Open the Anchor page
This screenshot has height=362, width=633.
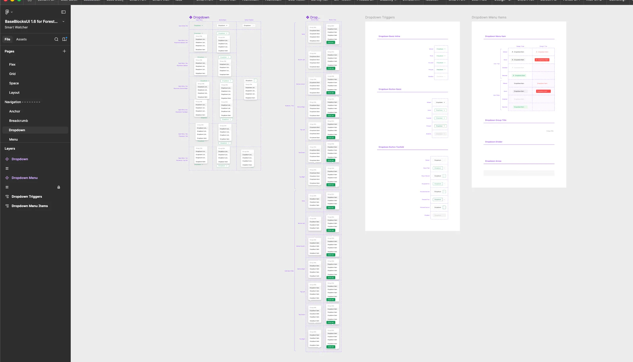[x=15, y=111]
